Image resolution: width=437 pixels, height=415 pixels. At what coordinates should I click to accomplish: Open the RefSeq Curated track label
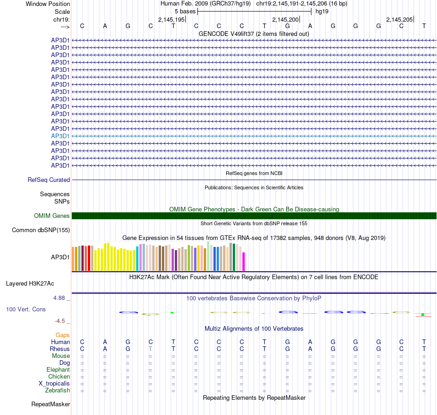point(49,180)
